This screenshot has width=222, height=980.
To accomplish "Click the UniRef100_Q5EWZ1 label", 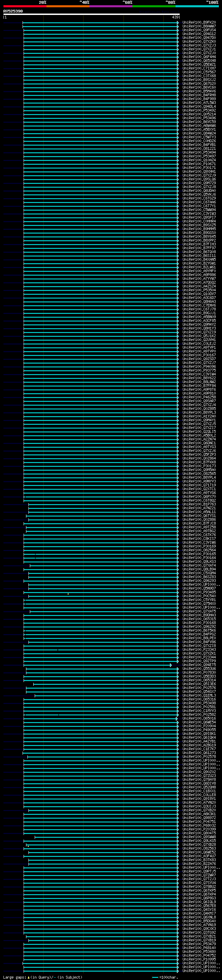I will (x=199, y=64).
